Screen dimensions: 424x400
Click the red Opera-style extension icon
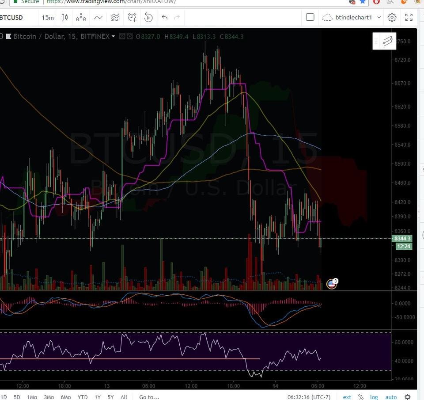[376, 2]
